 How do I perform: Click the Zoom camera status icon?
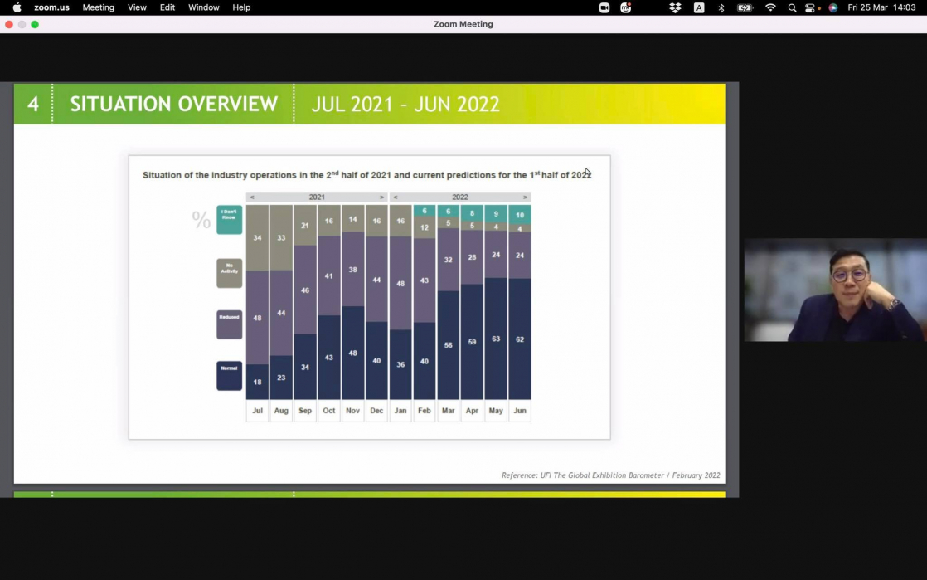[604, 7]
